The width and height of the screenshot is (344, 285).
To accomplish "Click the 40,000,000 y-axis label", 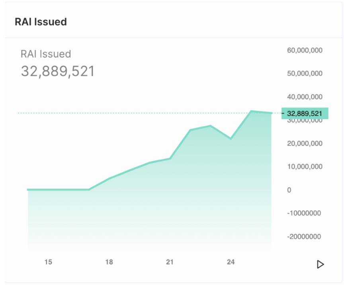I will 305,97.
